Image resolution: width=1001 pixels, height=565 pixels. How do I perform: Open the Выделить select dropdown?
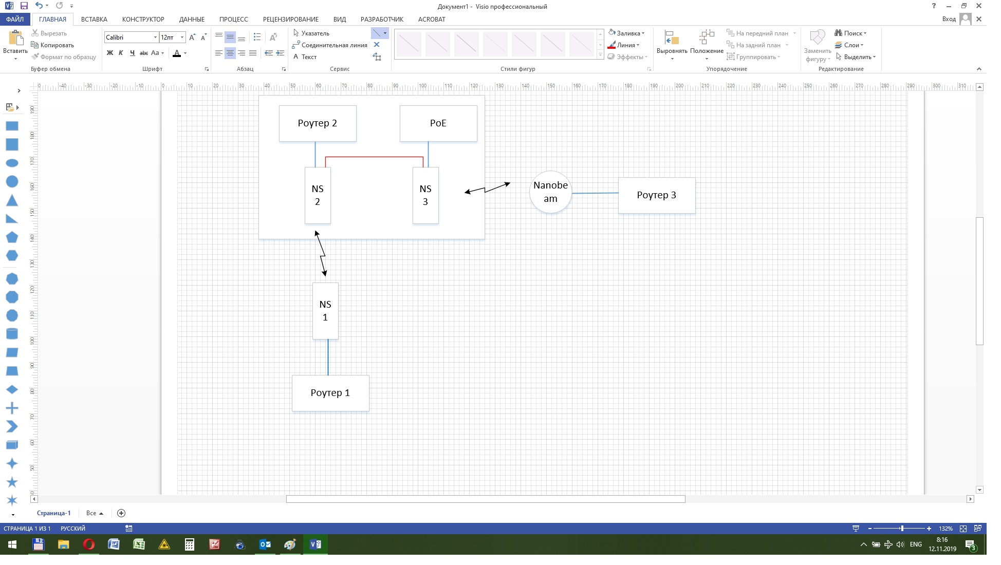pyautogui.click(x=856, y=57)
